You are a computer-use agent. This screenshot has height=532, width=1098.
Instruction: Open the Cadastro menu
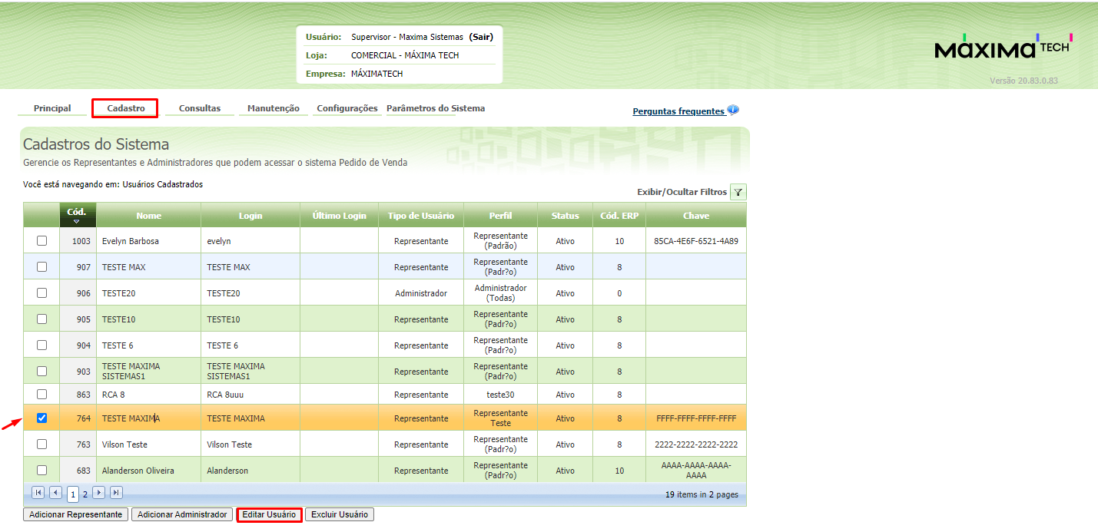tap(125, 108)
